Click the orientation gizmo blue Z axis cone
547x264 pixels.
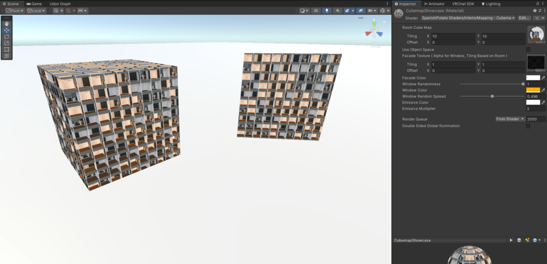click(379, 34)
